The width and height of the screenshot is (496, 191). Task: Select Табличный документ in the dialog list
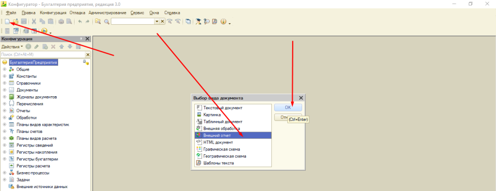(233, 121)
